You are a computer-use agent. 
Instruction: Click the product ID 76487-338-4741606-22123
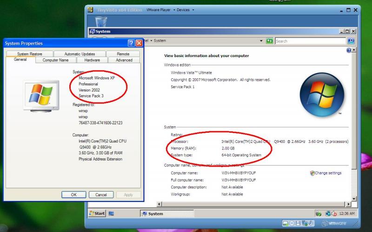coord(100,123)
